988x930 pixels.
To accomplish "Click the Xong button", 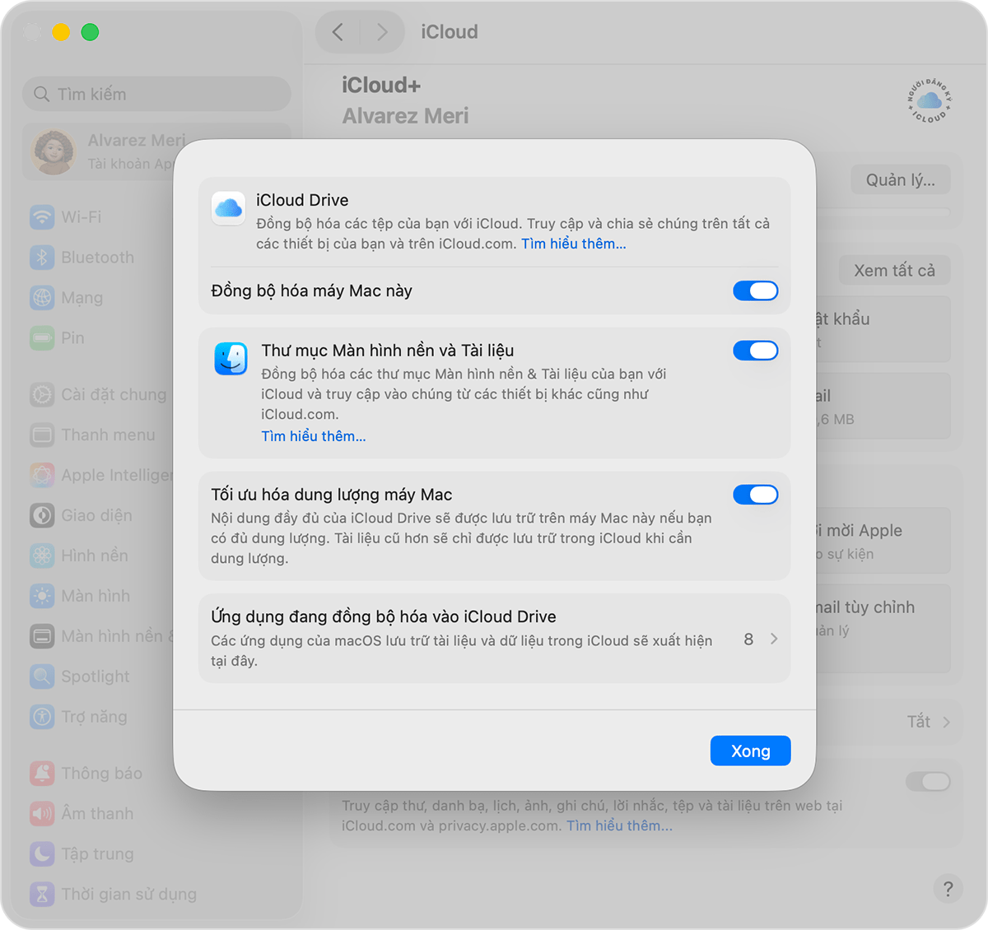I will 750,750.
